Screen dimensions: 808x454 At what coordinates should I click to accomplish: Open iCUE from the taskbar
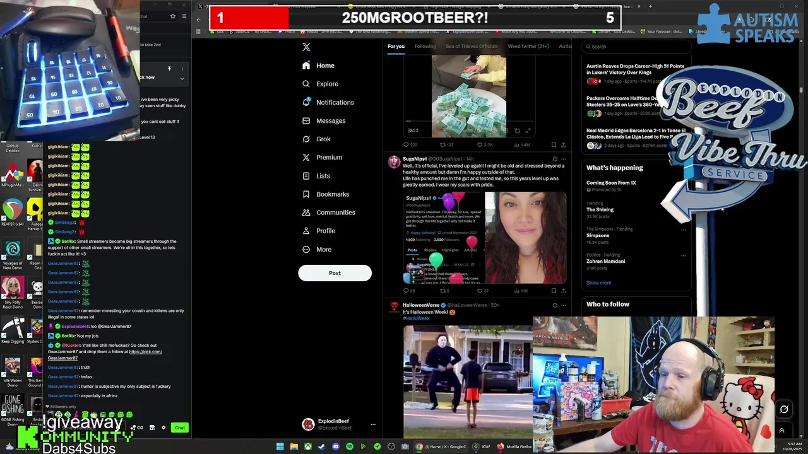tap(481, 446)
